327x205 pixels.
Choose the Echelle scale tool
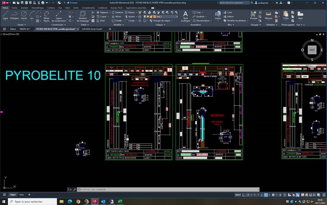(x=117, y=21)
